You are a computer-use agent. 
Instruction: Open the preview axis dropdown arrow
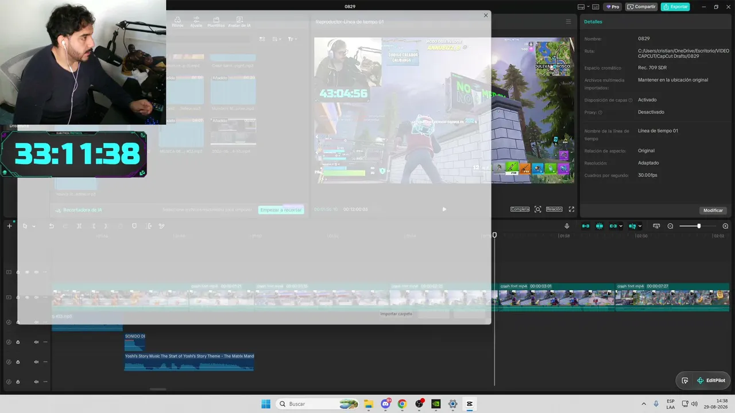[640, 226]
